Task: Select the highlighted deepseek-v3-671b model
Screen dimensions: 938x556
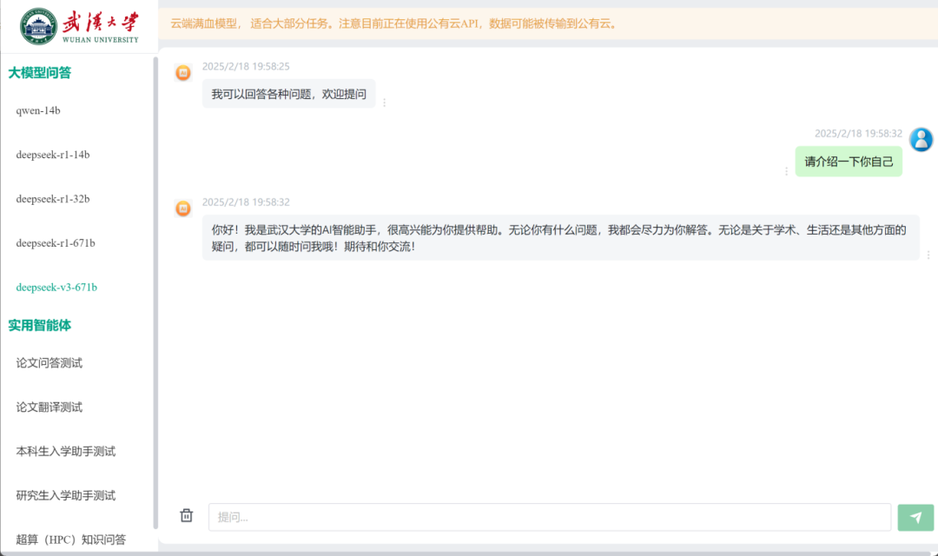Action: (56, 288)
